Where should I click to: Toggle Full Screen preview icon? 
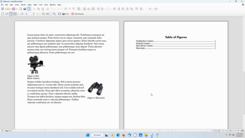(60, 14)
